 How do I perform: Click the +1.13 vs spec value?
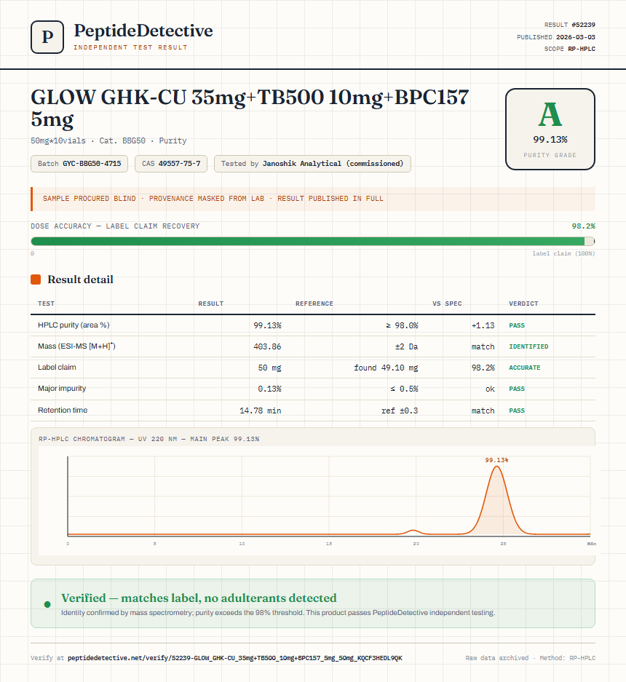pos(483,325)
